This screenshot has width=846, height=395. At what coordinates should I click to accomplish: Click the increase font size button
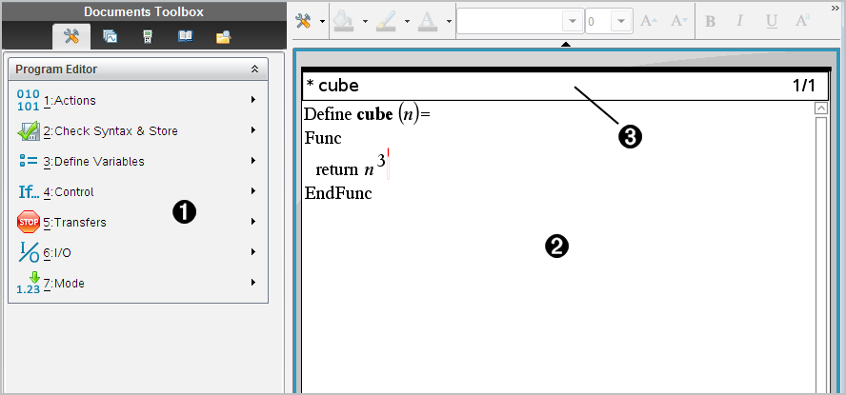[x=649, y=21]
